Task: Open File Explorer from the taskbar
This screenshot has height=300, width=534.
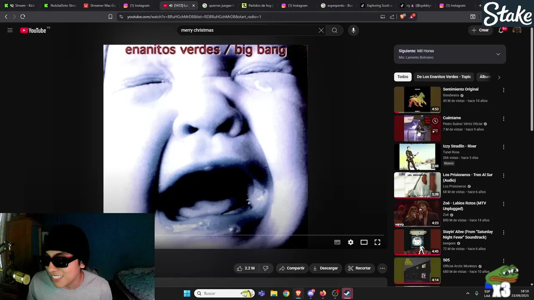Action: [x=274, y=293]
